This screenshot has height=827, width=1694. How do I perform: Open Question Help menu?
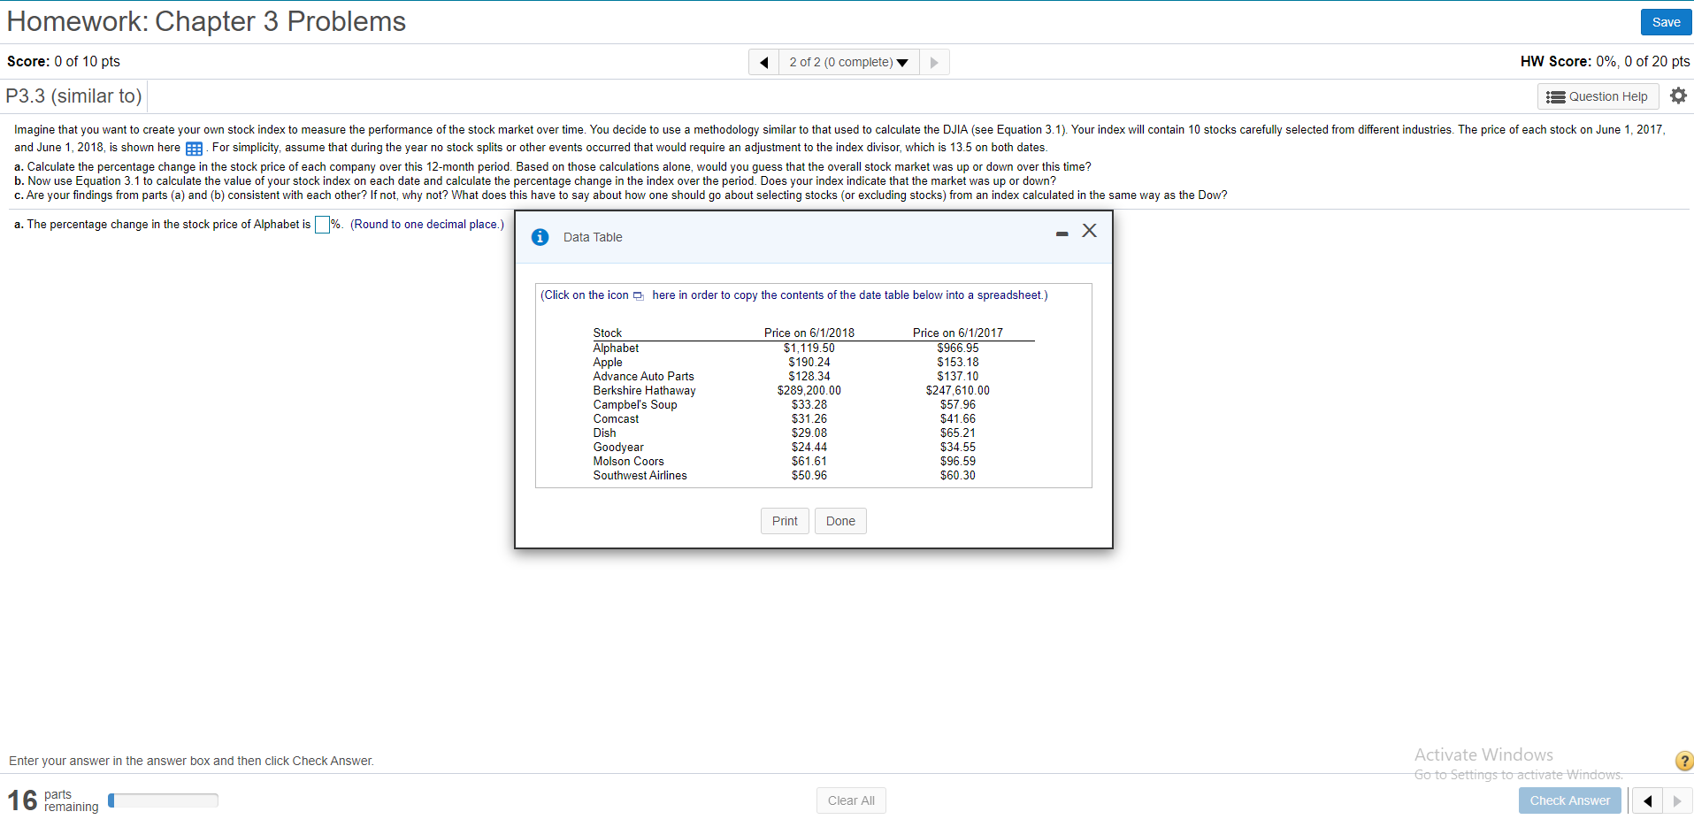[1598, 96]
